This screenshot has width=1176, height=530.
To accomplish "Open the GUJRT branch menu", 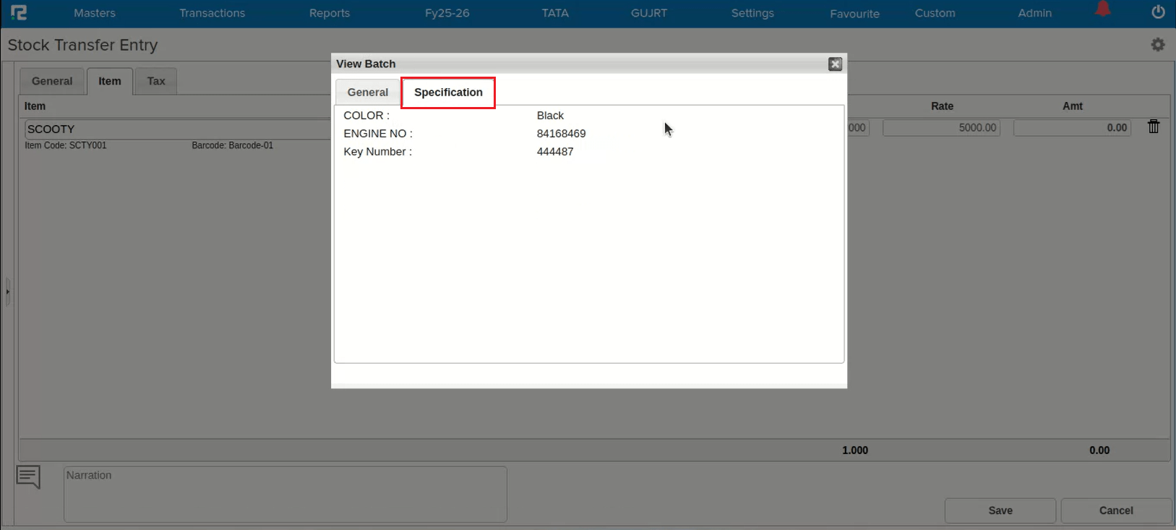I will (649, 13).
